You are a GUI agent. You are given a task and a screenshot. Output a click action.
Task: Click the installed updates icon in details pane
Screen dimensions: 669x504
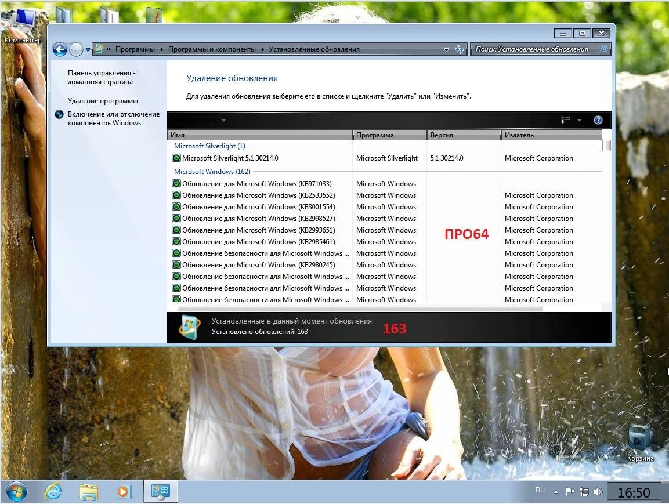(190, 327)
